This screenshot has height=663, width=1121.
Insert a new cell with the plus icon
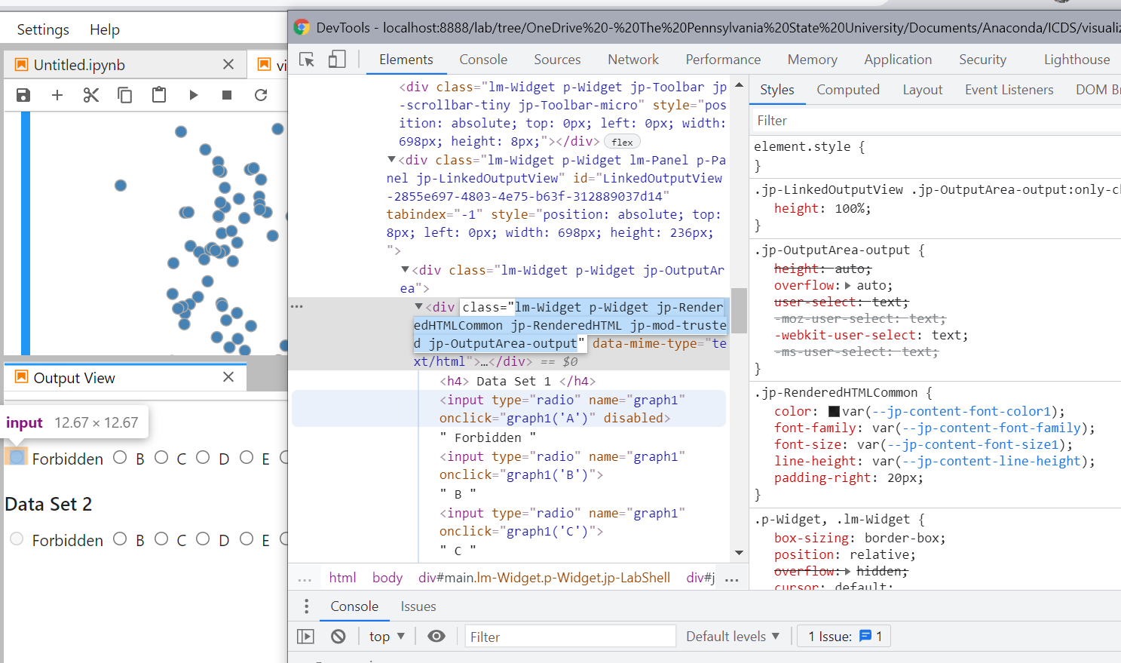click(x=57, y=95)
